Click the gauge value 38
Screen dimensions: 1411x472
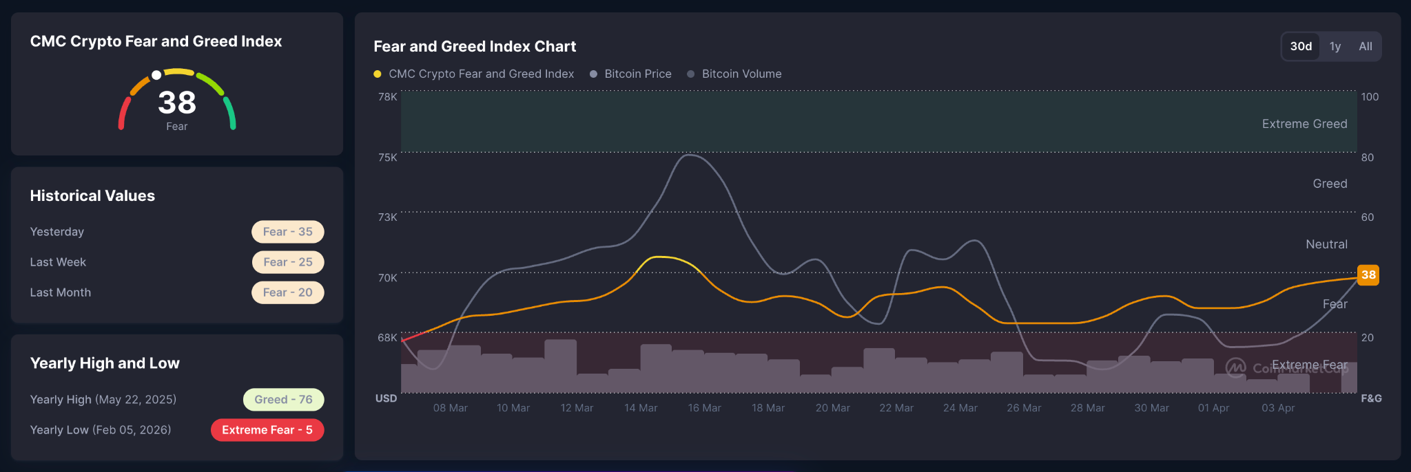(177, 103)
